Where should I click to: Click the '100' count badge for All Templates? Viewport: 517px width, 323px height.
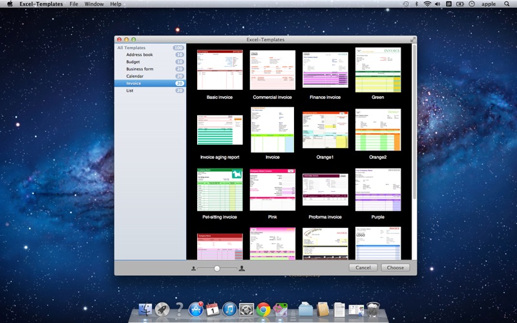[178, 48]
